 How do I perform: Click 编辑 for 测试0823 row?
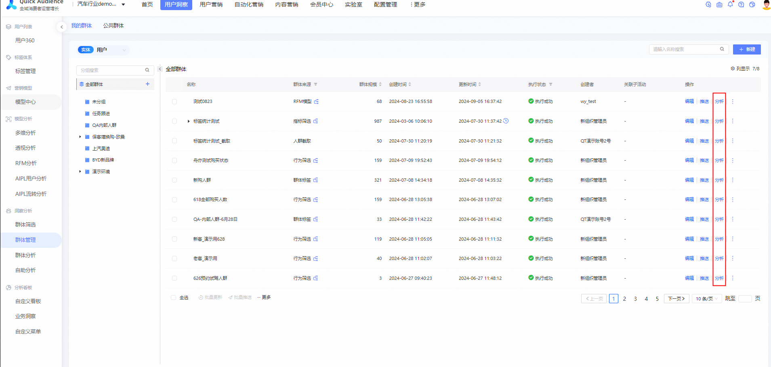coord(689,101)
